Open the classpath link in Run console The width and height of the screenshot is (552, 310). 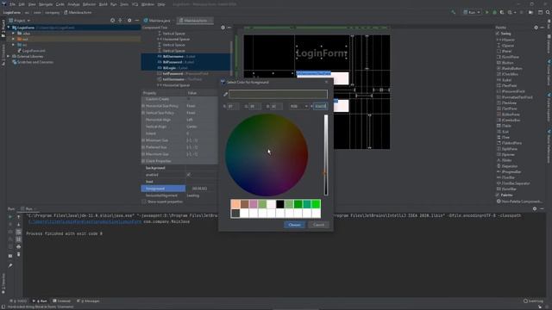point(85,222)
